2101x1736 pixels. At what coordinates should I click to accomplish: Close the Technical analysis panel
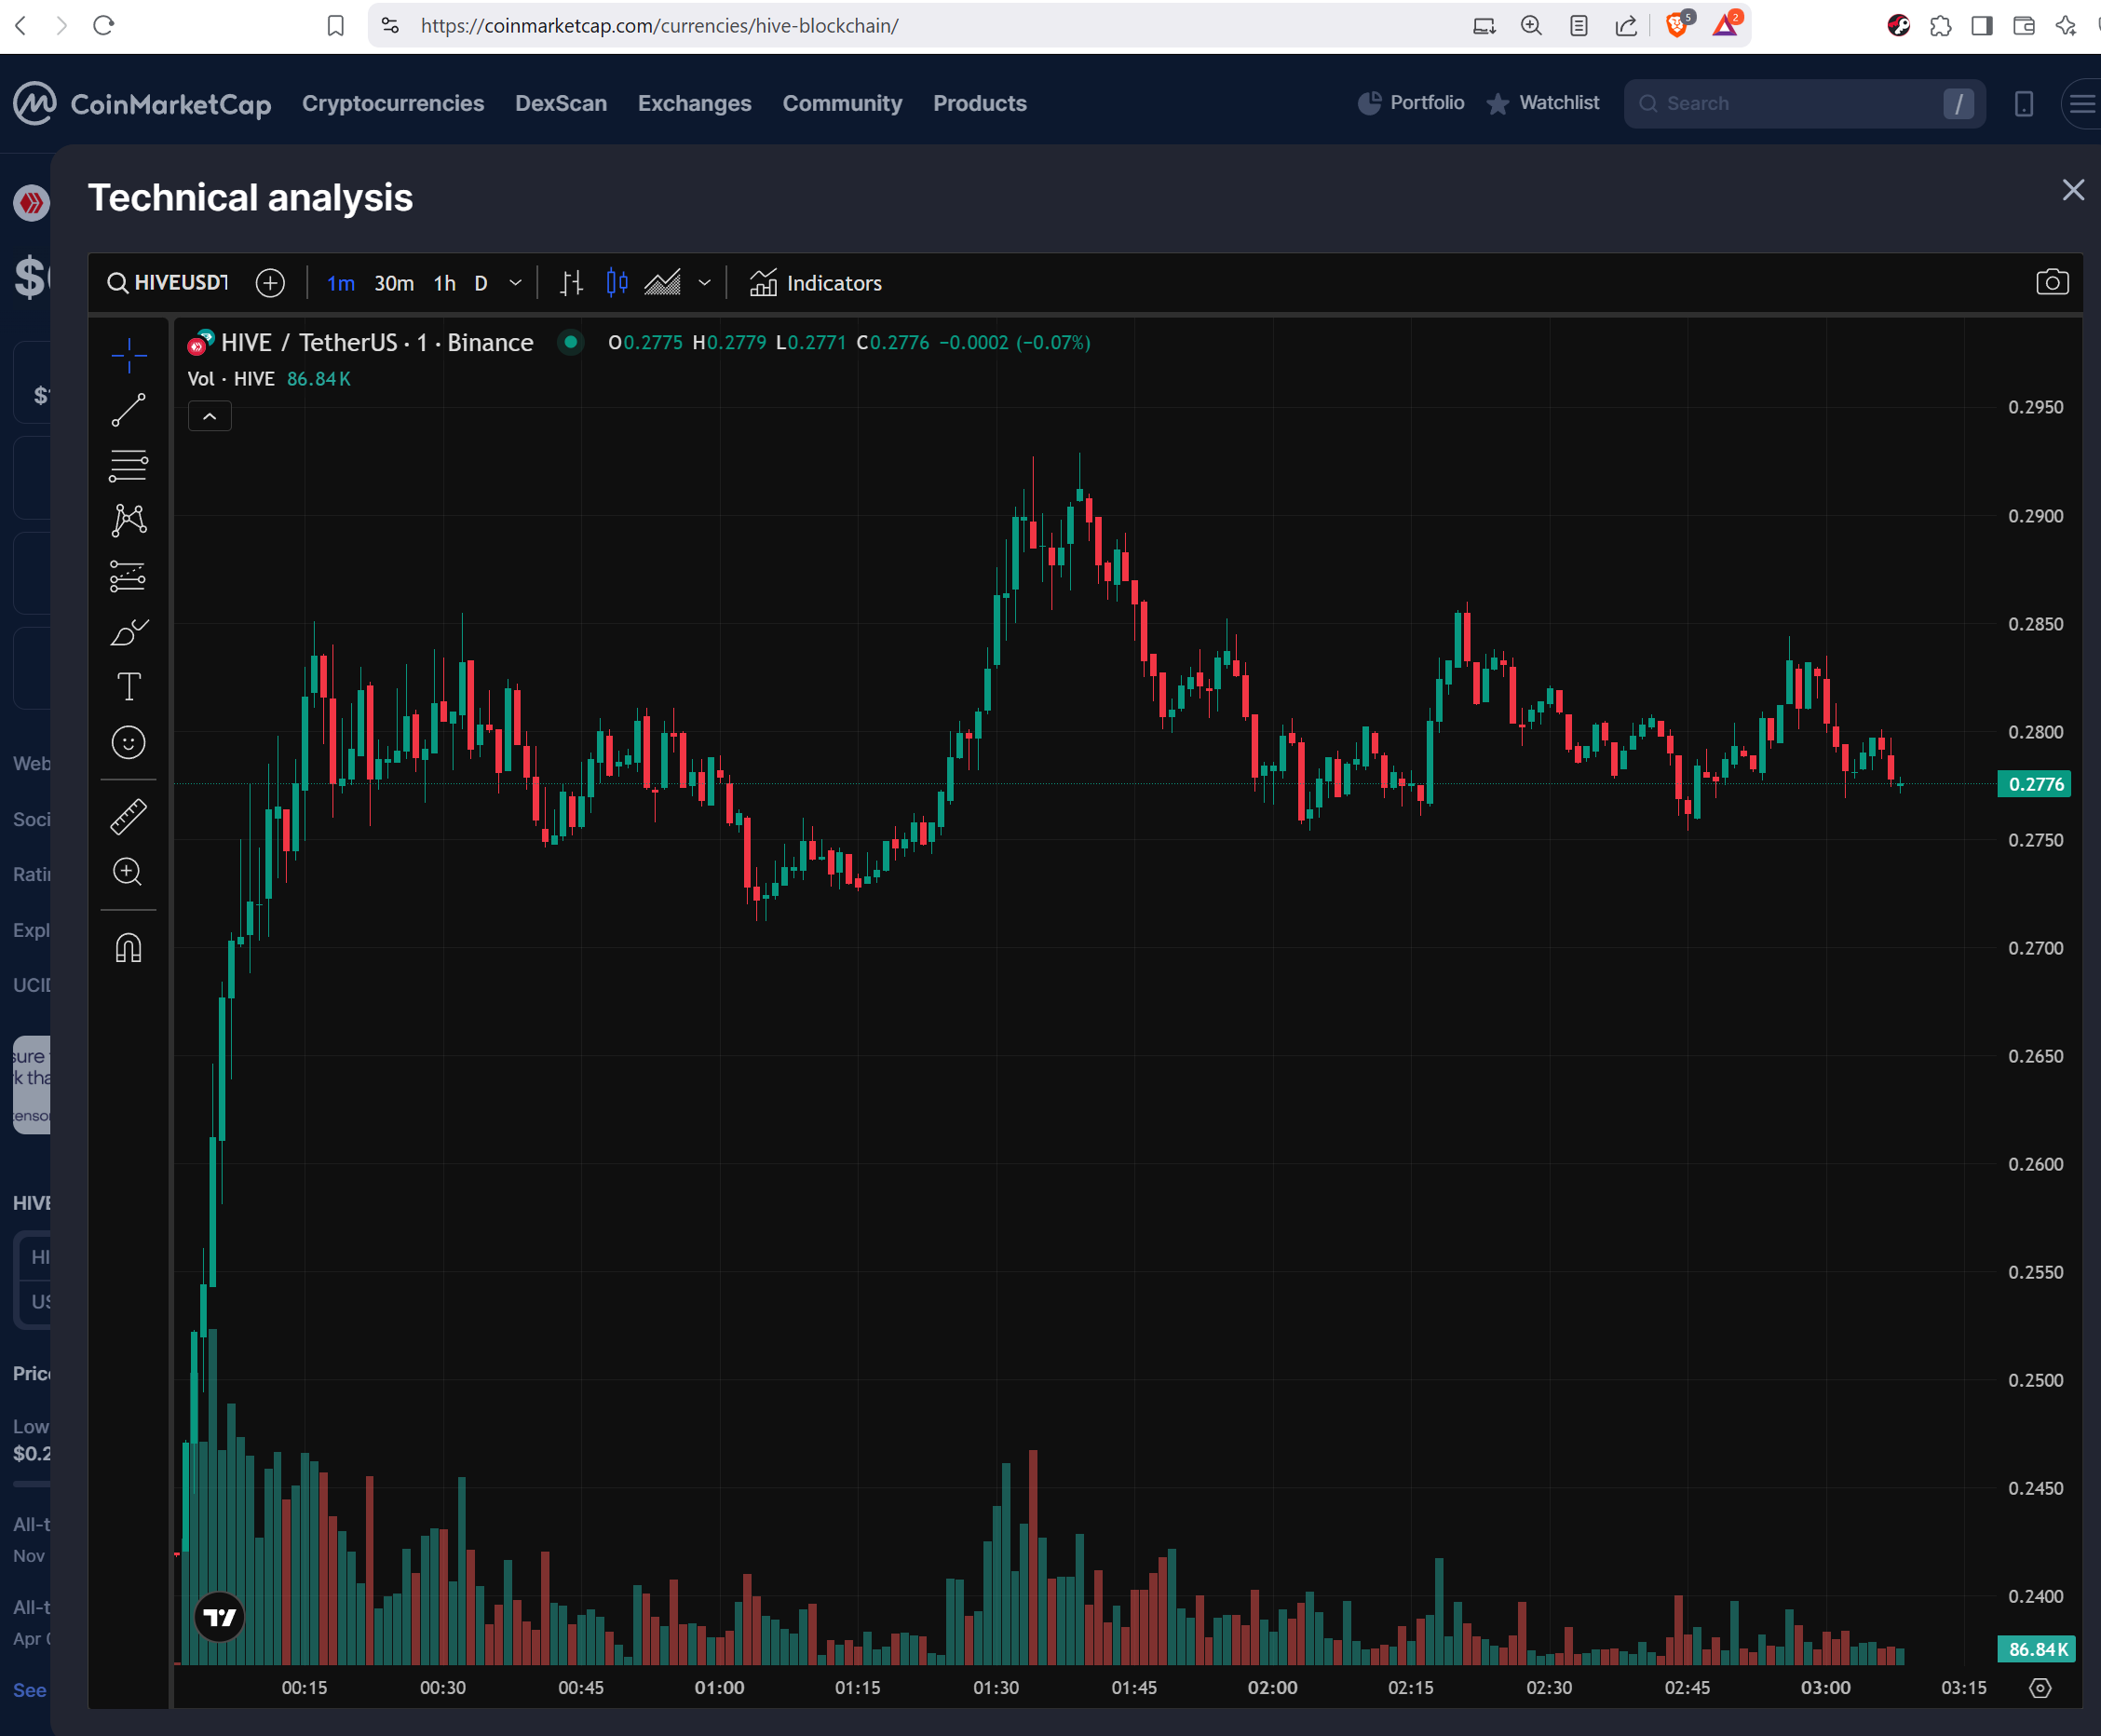(x=2073, y=190)
